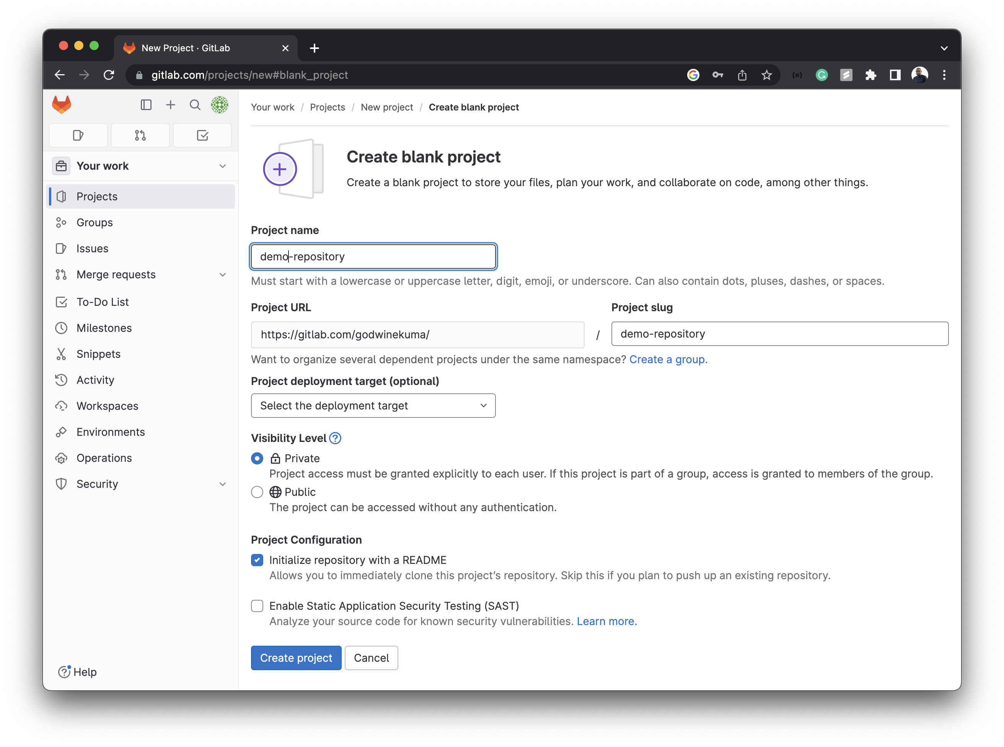Enable Static Application Security Testing checkbox
1004x747 pixels.
[257, 606]
